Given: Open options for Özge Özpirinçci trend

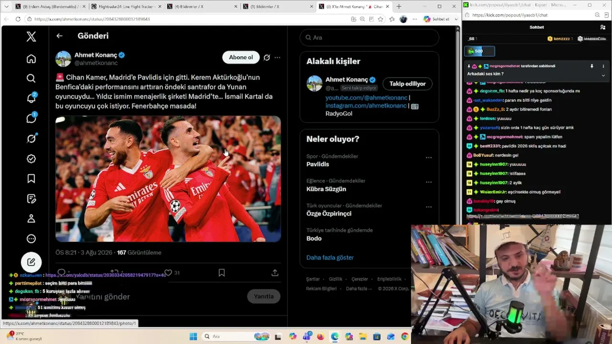Looking at the screenshot, I should (429, 207).
